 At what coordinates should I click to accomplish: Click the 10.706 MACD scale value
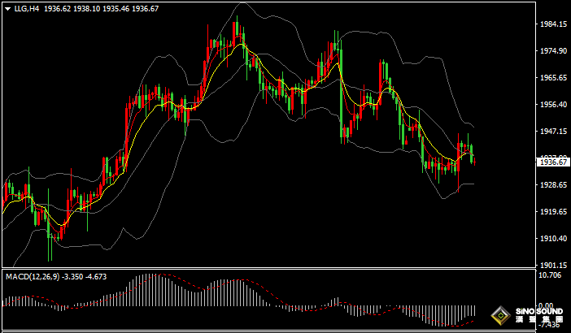pos(551,276)
